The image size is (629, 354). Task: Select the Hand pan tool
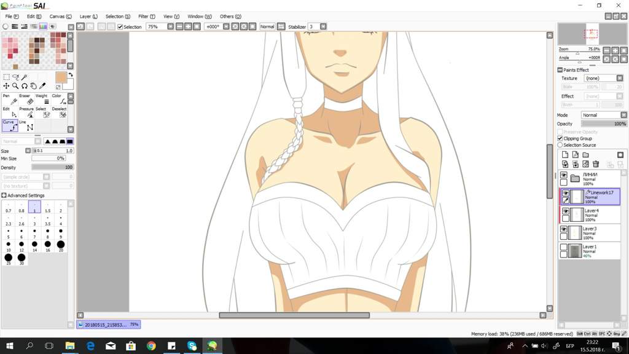tap(33, 86)
